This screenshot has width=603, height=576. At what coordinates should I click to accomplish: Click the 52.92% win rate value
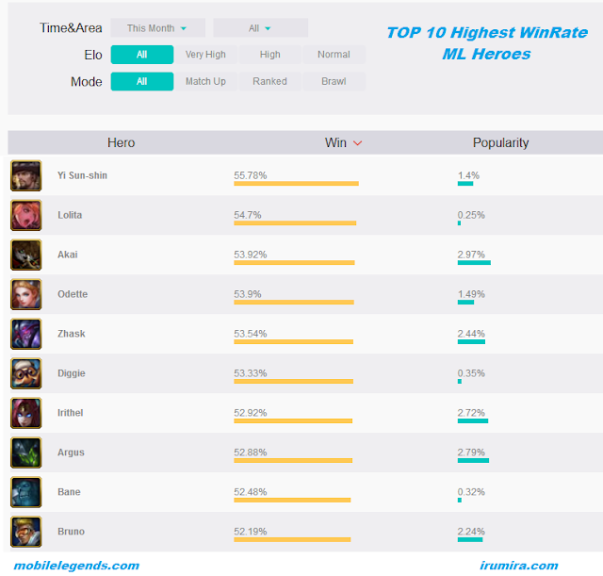point(250,413)
